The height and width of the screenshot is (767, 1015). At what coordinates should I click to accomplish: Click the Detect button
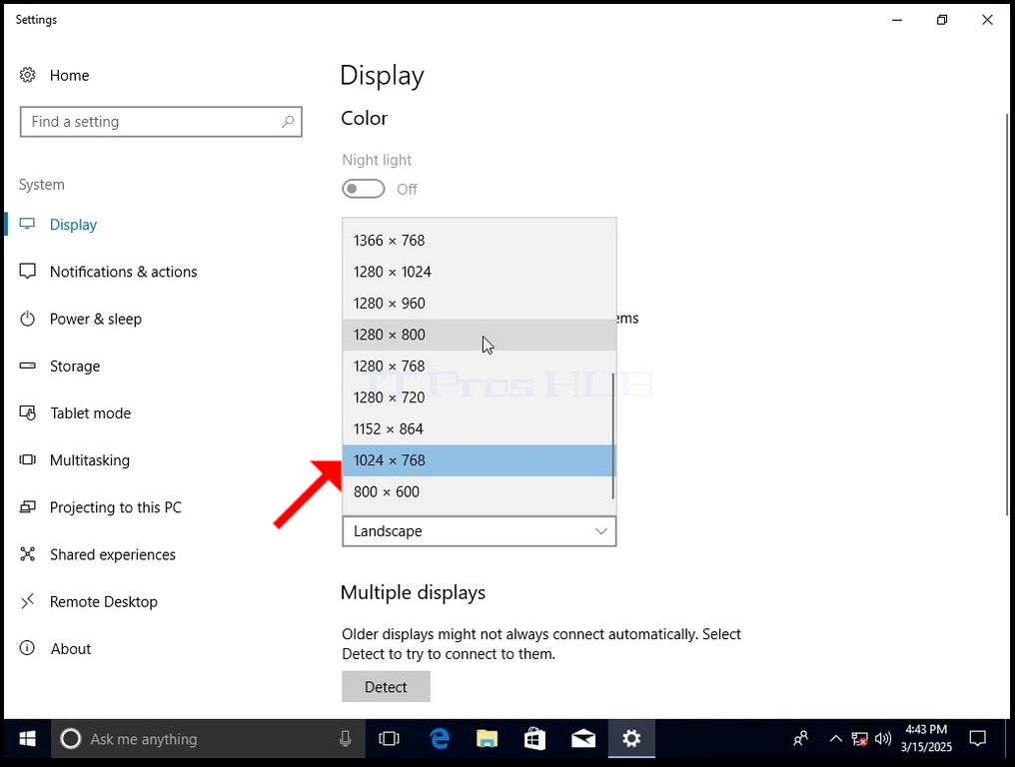tap(386, 687)
